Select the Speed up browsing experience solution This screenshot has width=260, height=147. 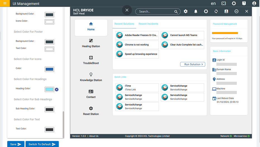pyautogui.click(x=137, y=54)
